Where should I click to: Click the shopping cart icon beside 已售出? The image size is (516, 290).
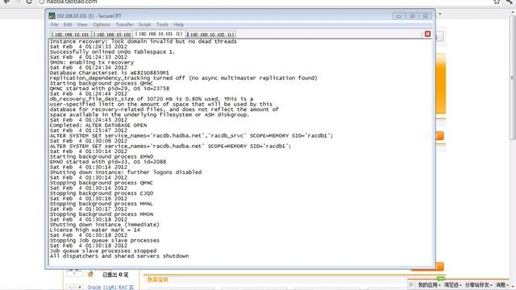(x=90, y=275)
